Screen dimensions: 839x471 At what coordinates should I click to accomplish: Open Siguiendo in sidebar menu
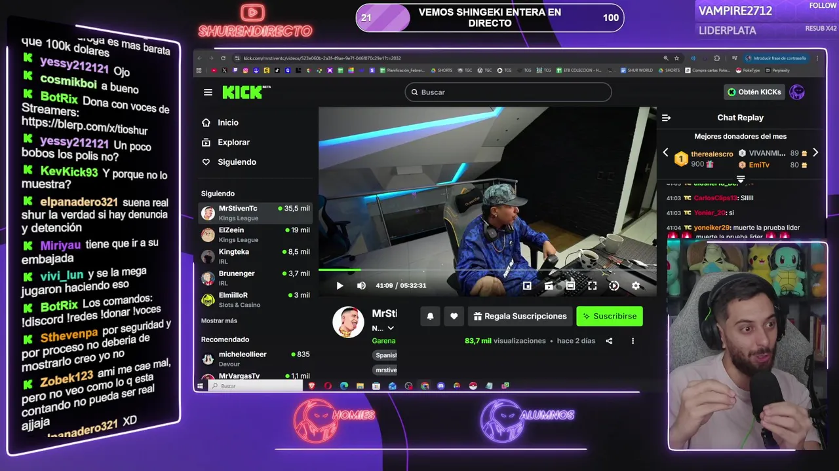(229, 162)
